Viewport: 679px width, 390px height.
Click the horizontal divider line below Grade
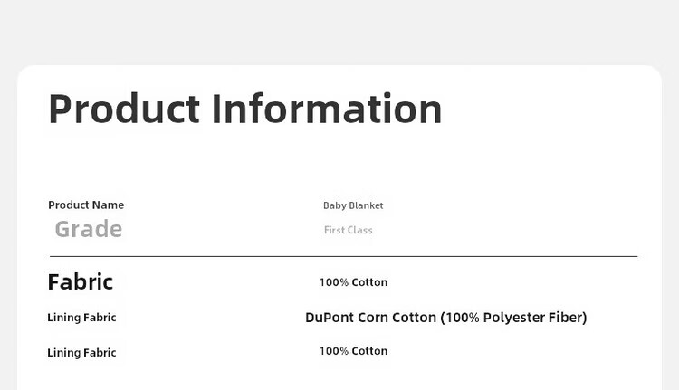pos(344,257)
